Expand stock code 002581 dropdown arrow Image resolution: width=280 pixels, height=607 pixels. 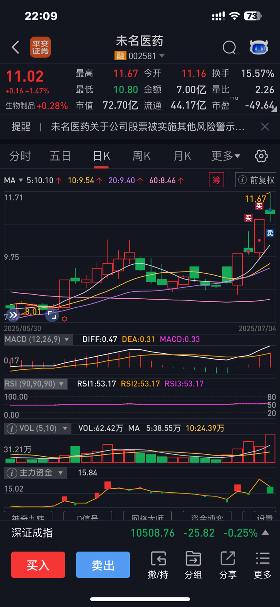coord(162,56)
